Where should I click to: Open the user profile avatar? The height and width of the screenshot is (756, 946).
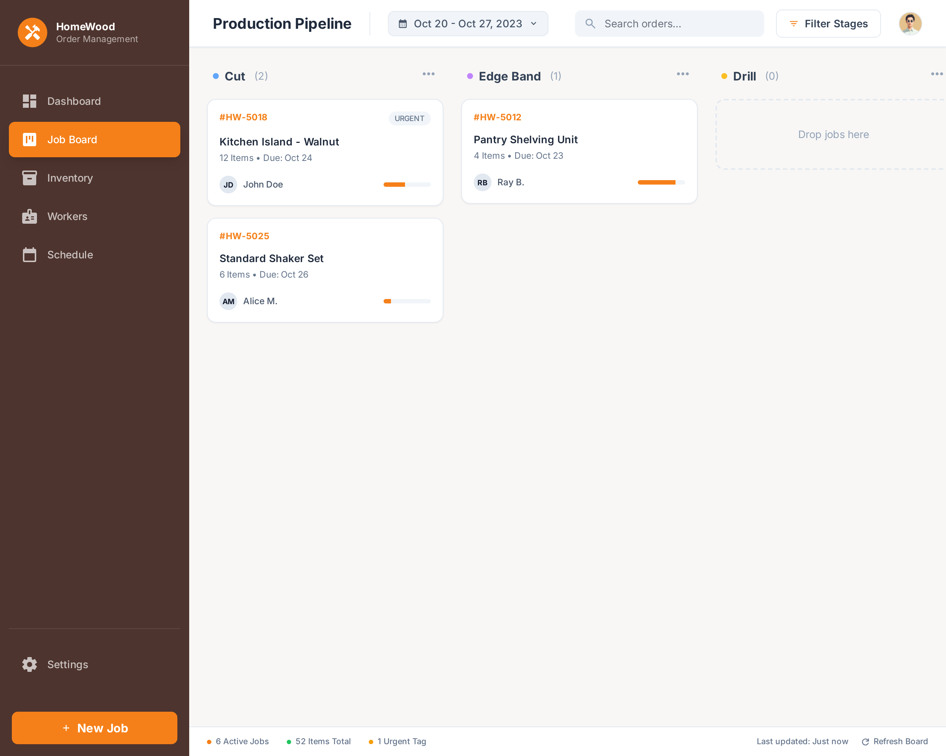[x=910, y=24]
